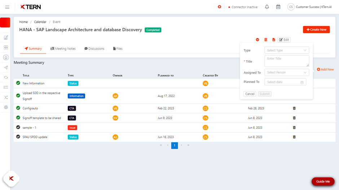The width and height of the screenshot is (339, 190).
Task: Delete the SPAU SPDD update row
Action: 294,137
